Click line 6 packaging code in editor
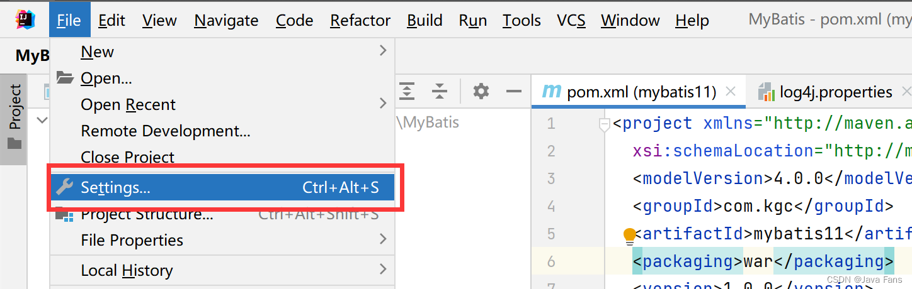912x289 pixels. click(763, 261)
